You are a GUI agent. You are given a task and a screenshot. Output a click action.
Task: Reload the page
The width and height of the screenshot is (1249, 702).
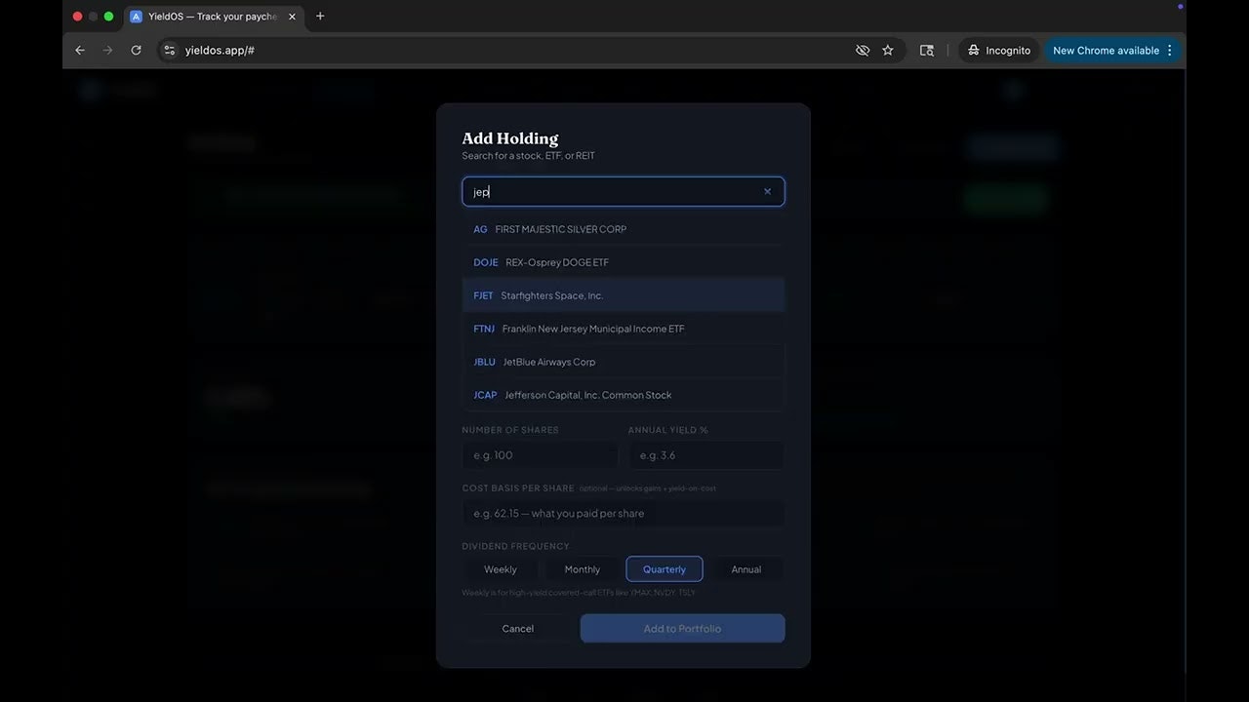(x=136, y=51)
